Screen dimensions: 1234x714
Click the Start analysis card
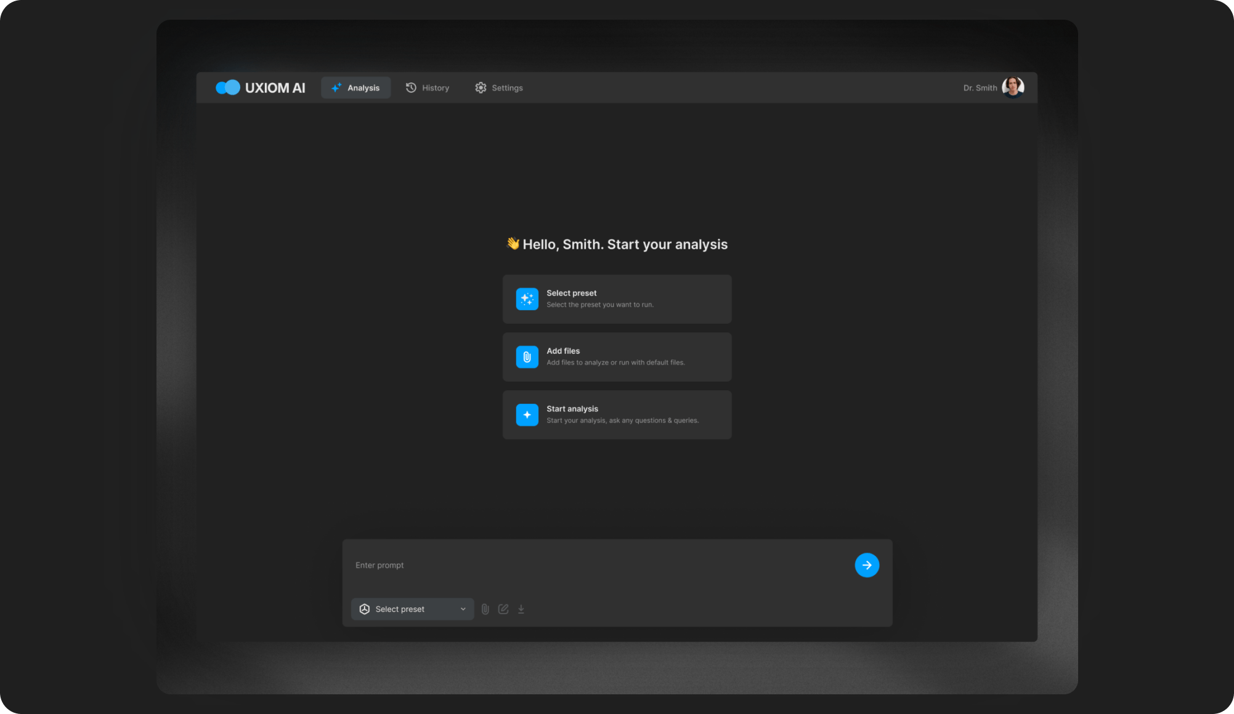click(617, 415)
